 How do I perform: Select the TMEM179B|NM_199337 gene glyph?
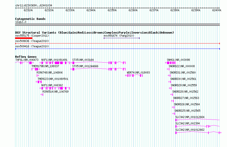pyautogui.click(x=36, y=69)
